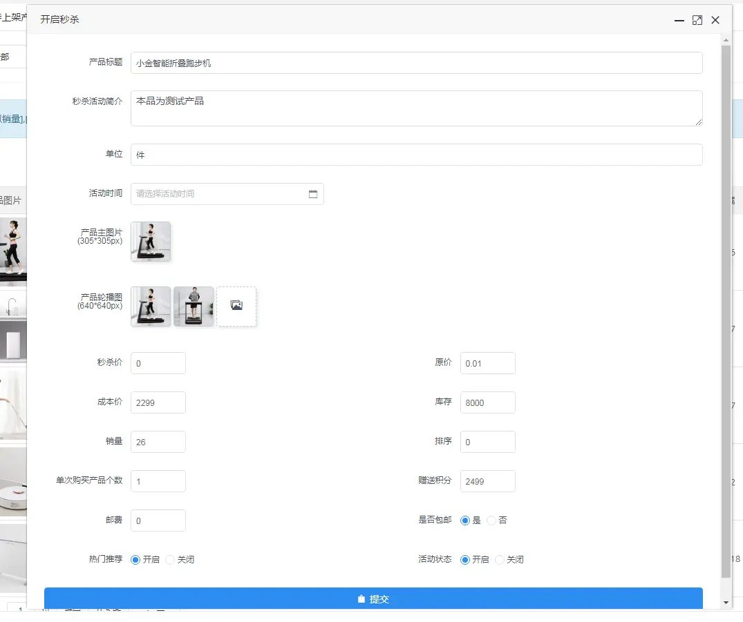The image size is (743, 622).
Task: Select 否 for 是否包邮
Action: coord(491,520)
